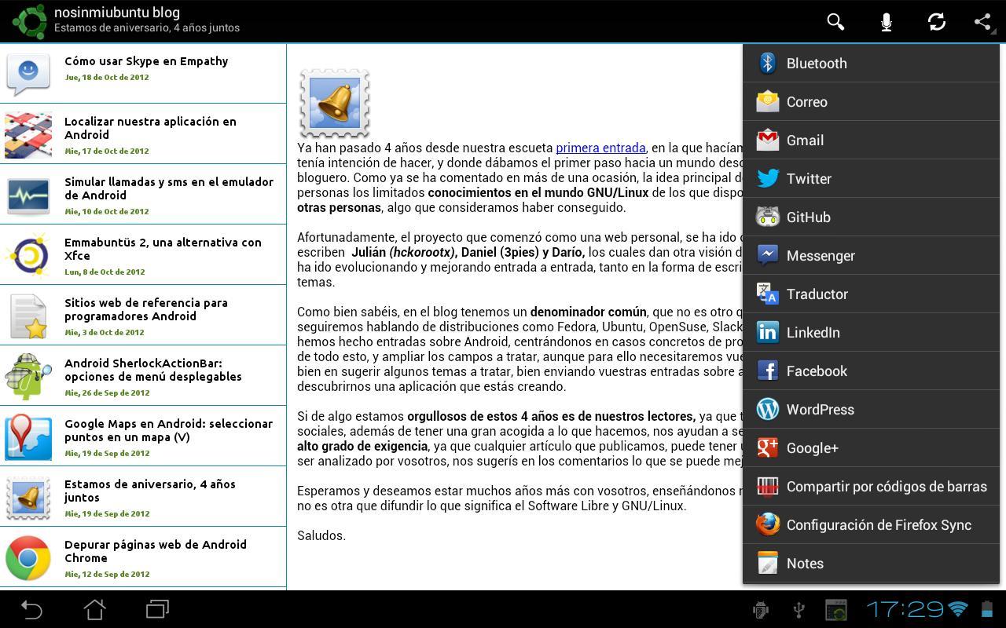Select the LinkedIn text share entry
This screenshot has width=1006, height=628.
[x=813, y=333]
